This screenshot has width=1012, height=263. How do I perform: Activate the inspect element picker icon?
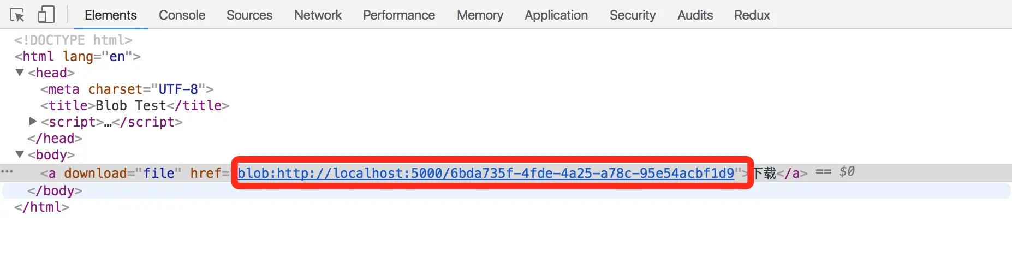tap(17, 15)
